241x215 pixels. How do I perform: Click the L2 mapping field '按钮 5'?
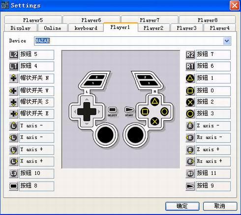click(36, 55)
